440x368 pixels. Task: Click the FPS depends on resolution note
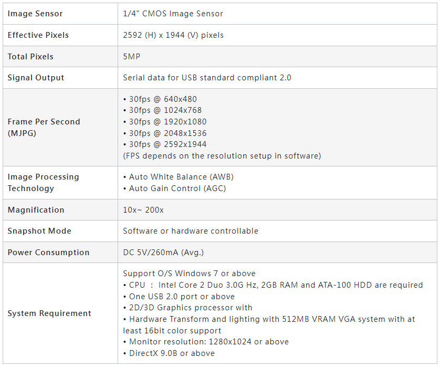point(222,156)
